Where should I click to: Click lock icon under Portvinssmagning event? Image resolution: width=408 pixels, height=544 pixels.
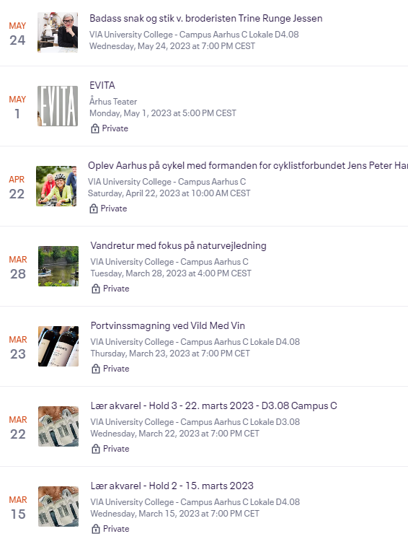96,369
